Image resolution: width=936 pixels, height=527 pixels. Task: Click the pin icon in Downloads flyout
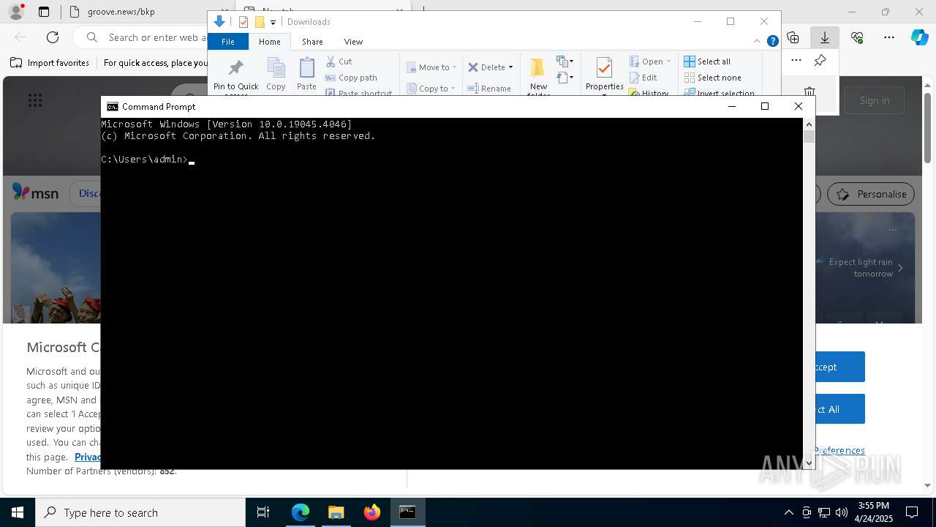click(820, 61)
